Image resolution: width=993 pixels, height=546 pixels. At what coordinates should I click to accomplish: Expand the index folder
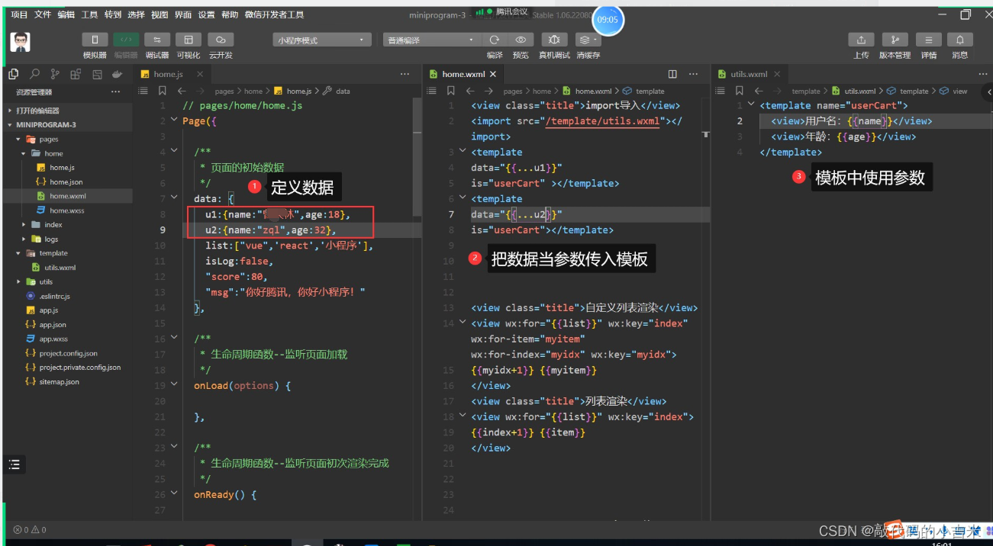(67, 224)
